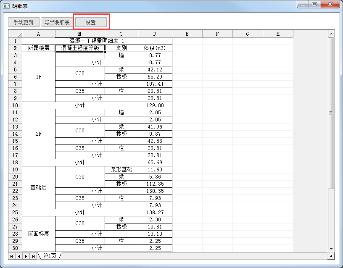
Task: Close the 明细表 window
Action: coord(330,4)
